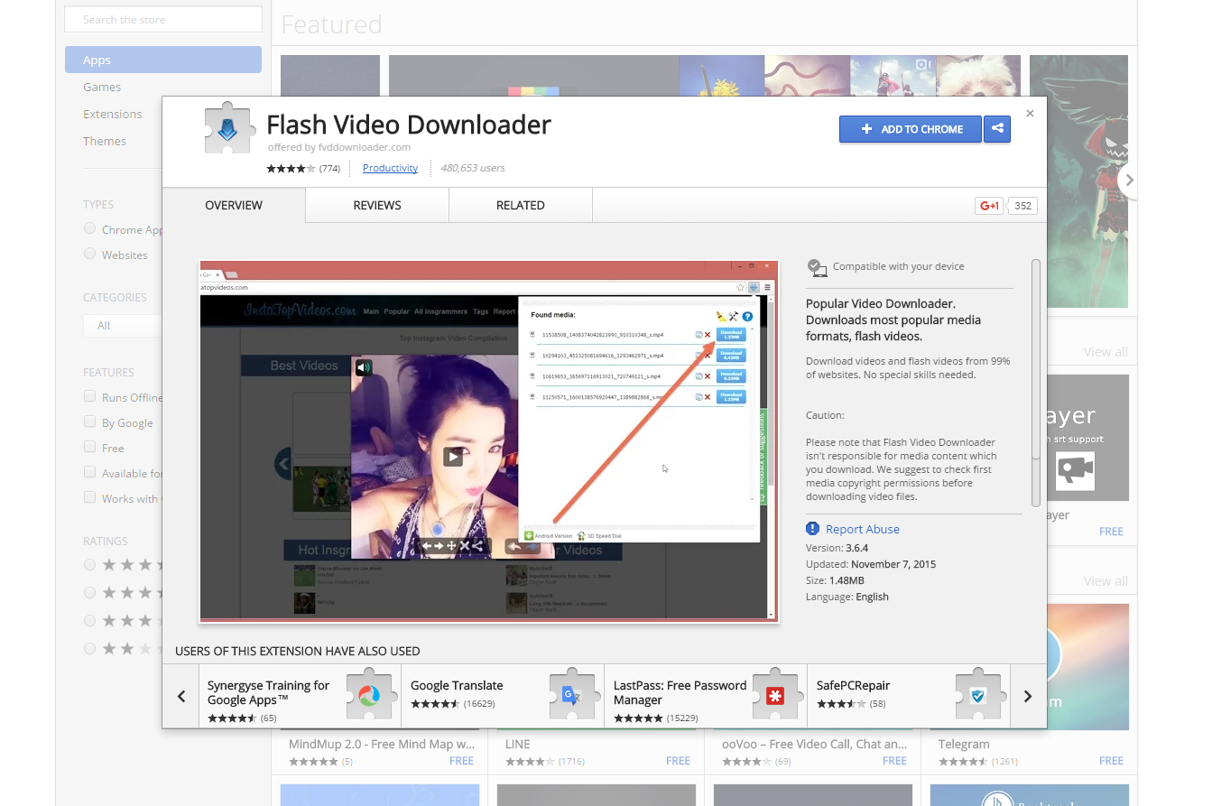The image size is (1212, 806).
Task: Check the Free feature checkbox
Action: pyautogui.click(x=89, y=447)
